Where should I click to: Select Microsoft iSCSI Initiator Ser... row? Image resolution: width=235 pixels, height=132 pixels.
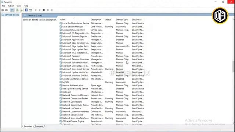102,53
